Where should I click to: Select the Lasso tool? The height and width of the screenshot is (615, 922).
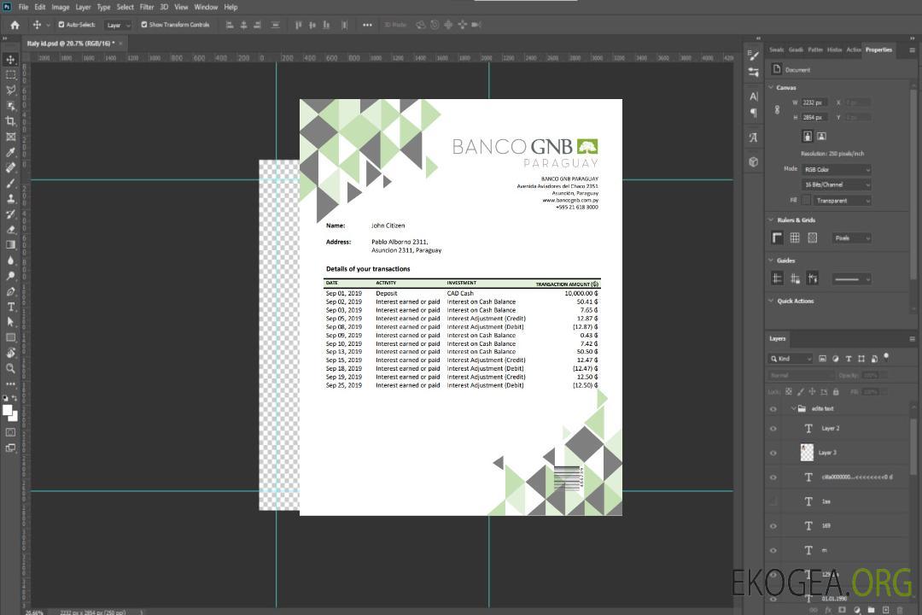10,90
